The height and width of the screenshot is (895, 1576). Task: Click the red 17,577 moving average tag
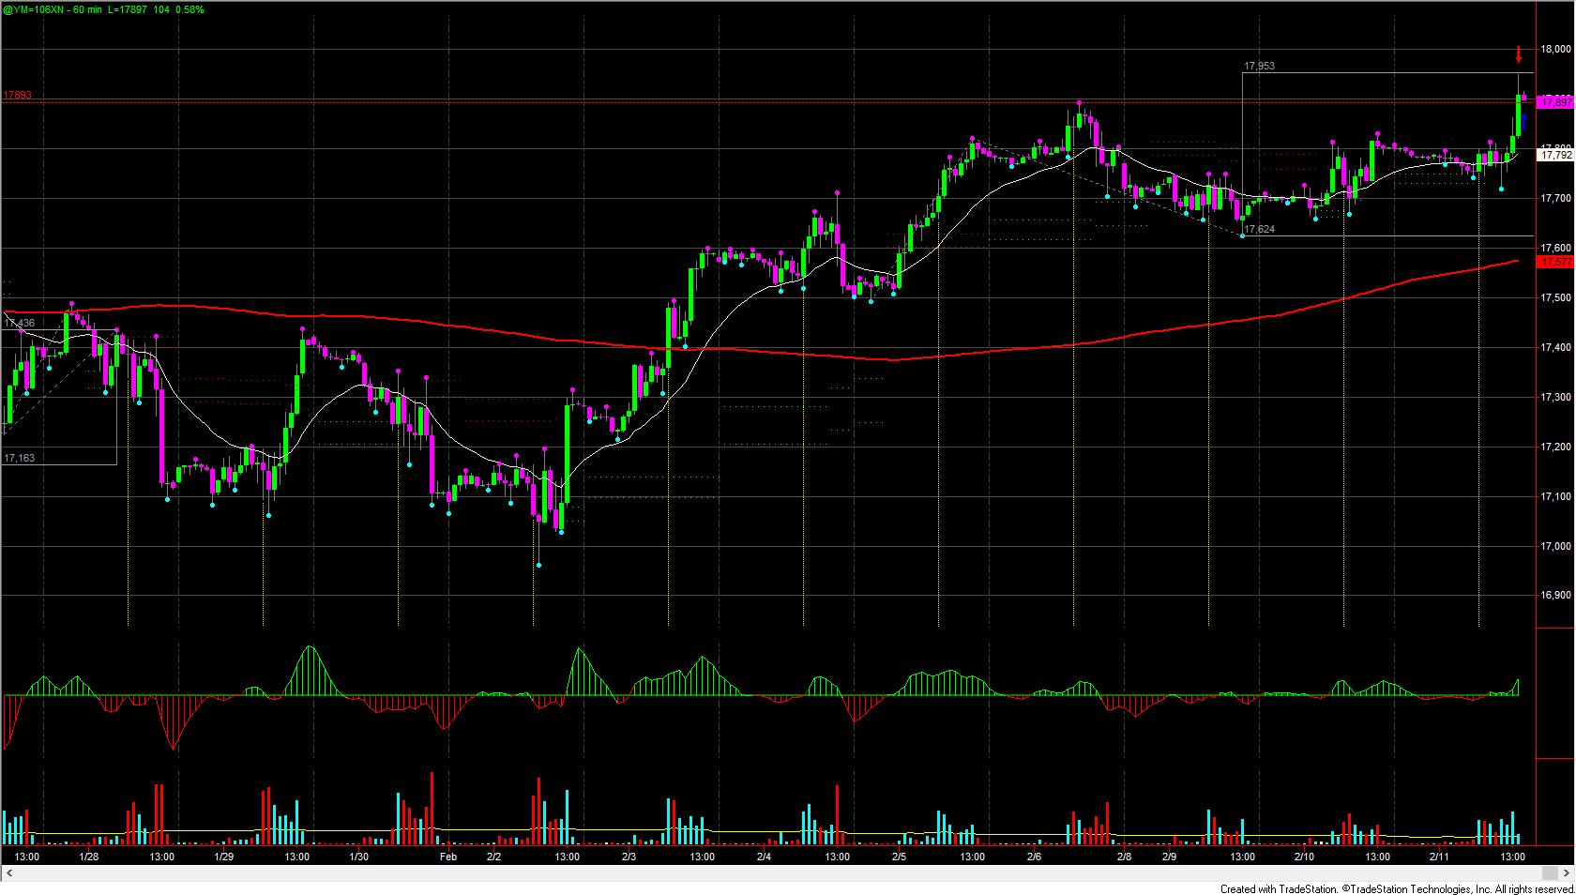pyautogui.click(x=1556, y=264)
